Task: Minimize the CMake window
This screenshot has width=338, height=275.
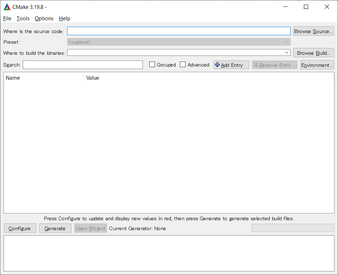Action: [x=285, y=7]
